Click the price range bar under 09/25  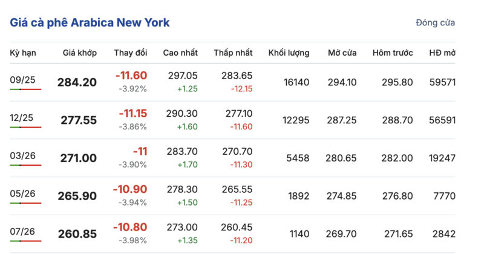coord(25,89)
